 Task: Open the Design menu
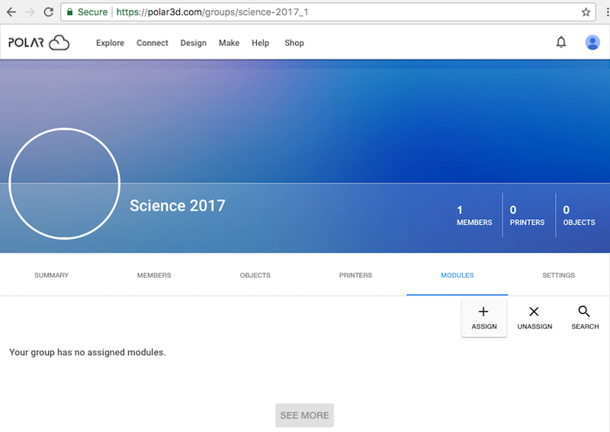point(194,43)
